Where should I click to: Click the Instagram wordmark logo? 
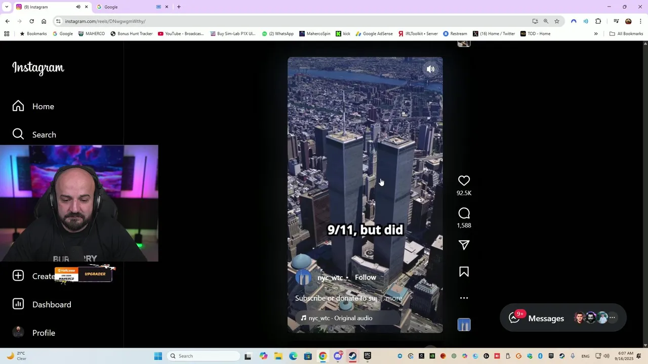(38, 68)
